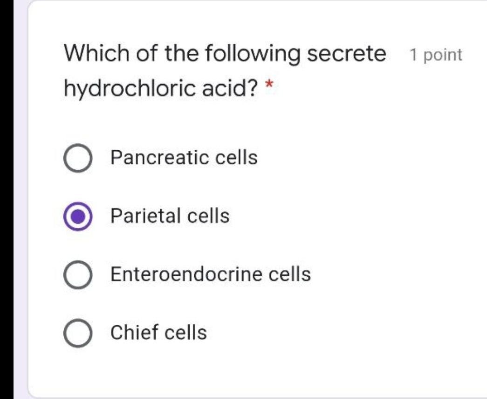Click the Parietal cells label text

coord(167,216)
